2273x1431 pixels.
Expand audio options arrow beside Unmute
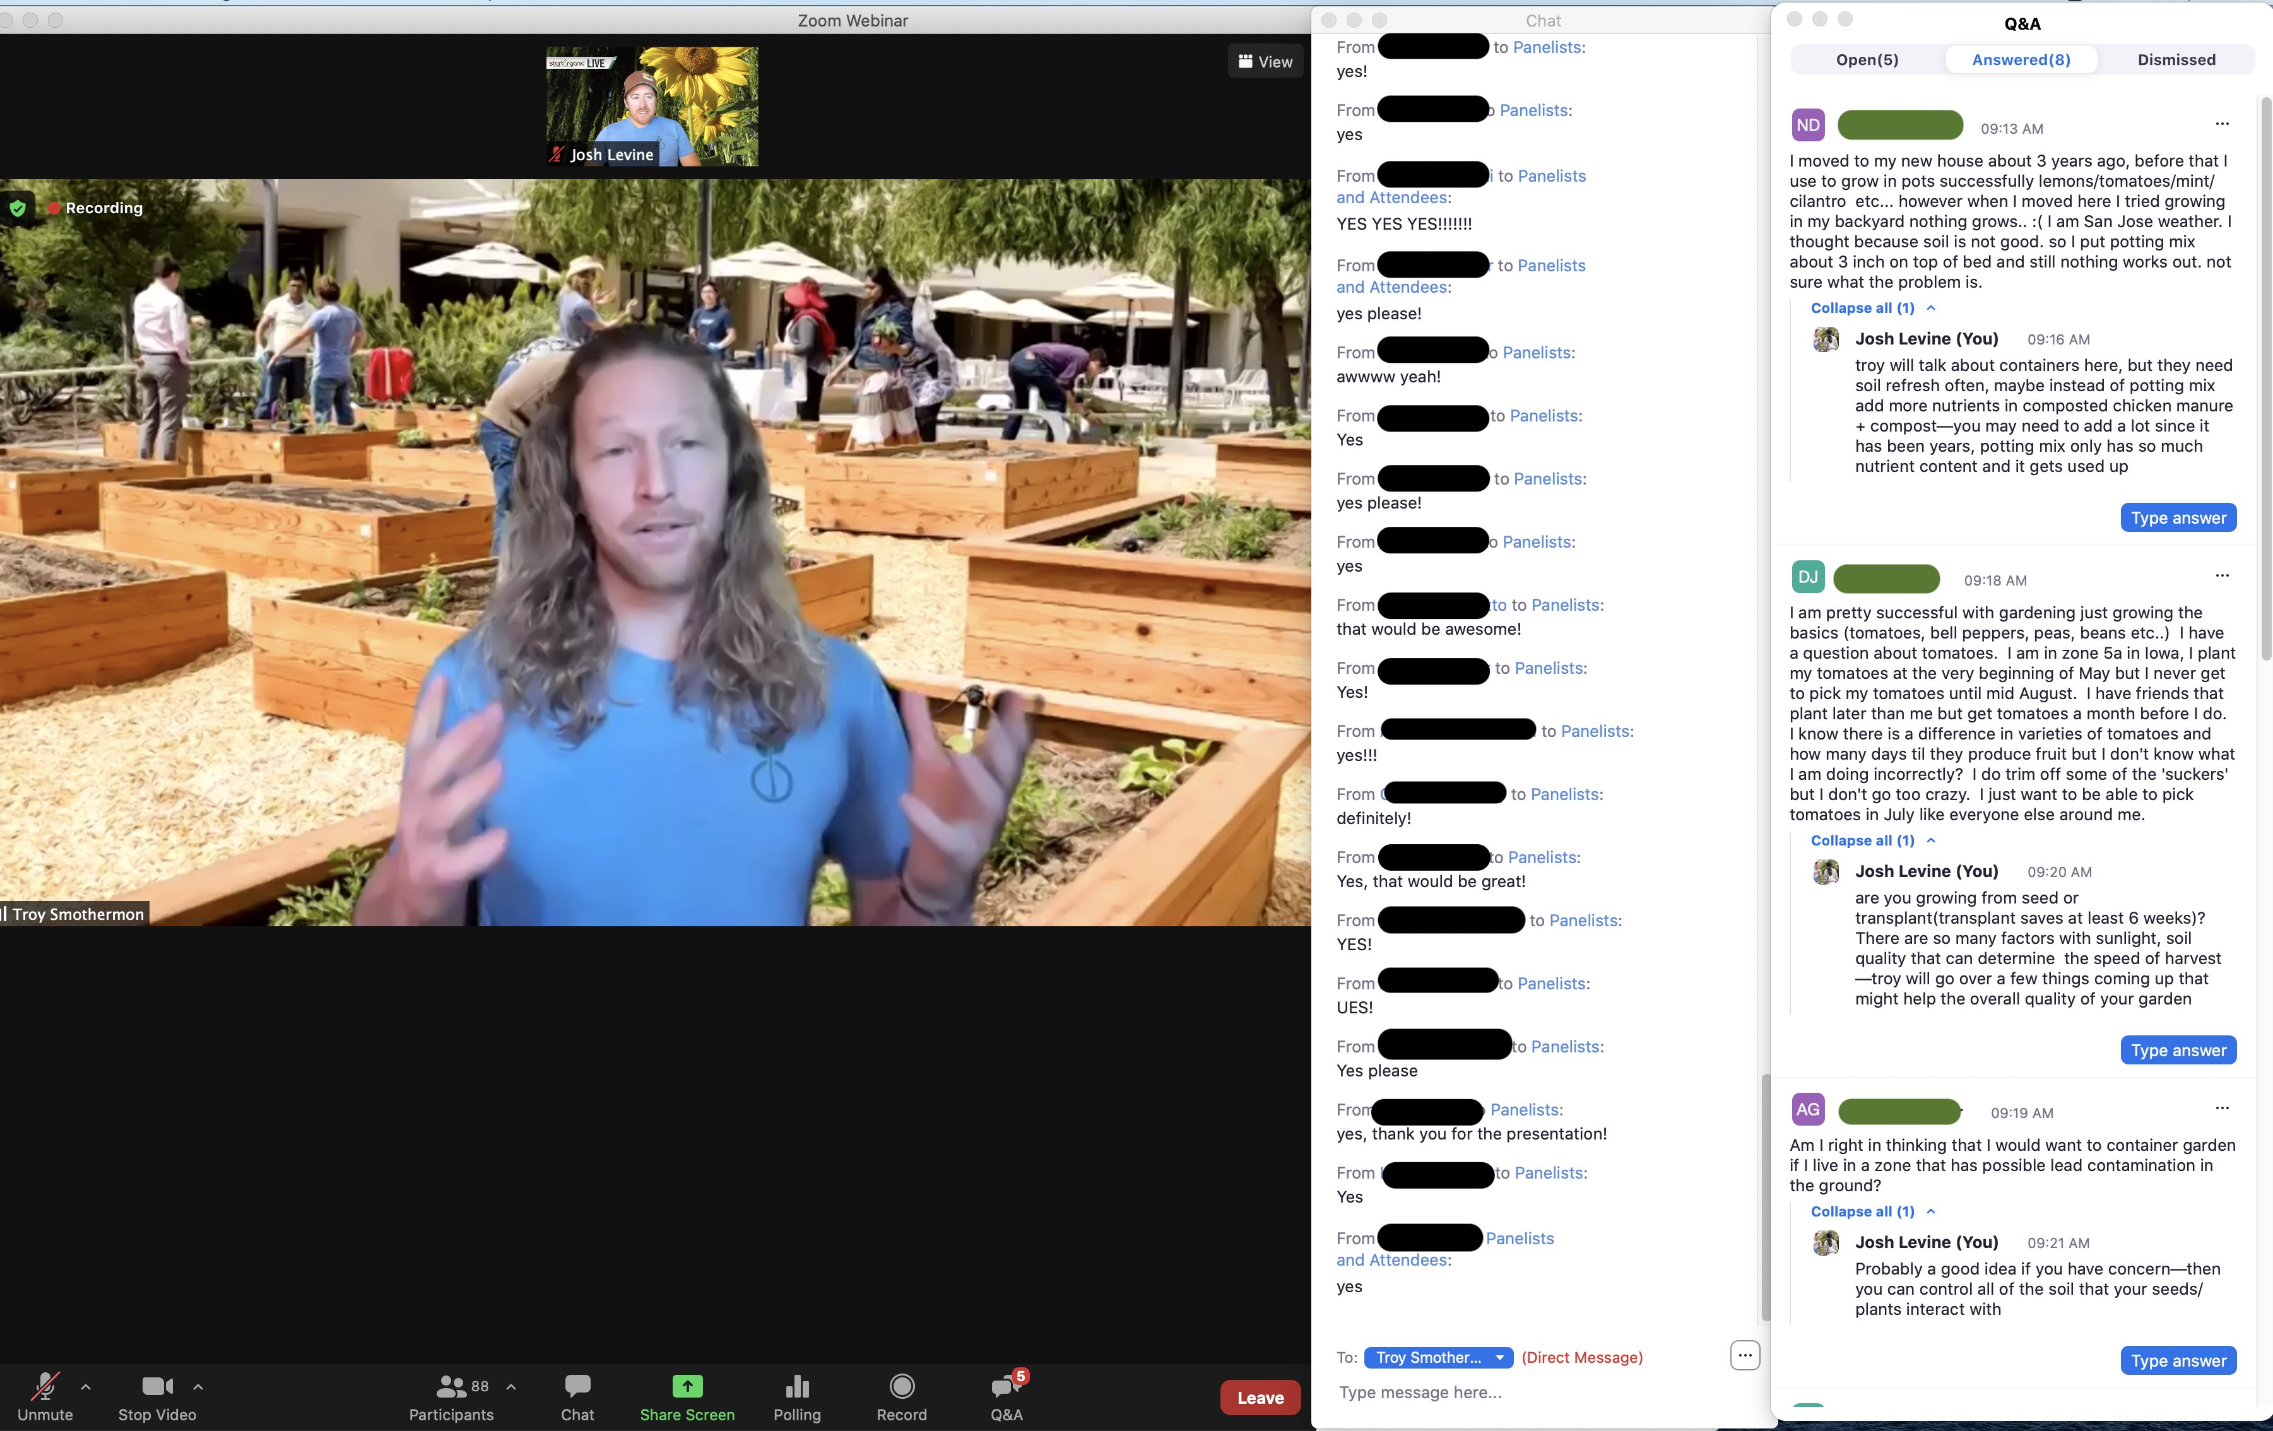(x=86, y=1387)
